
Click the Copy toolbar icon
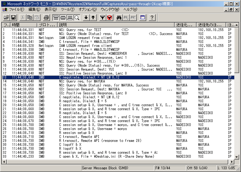(30, 18)
